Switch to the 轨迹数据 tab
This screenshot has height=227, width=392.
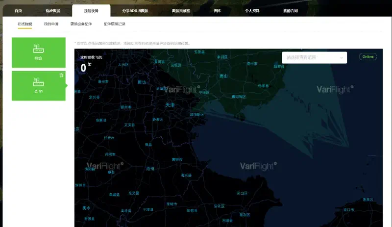click(53, 11)
